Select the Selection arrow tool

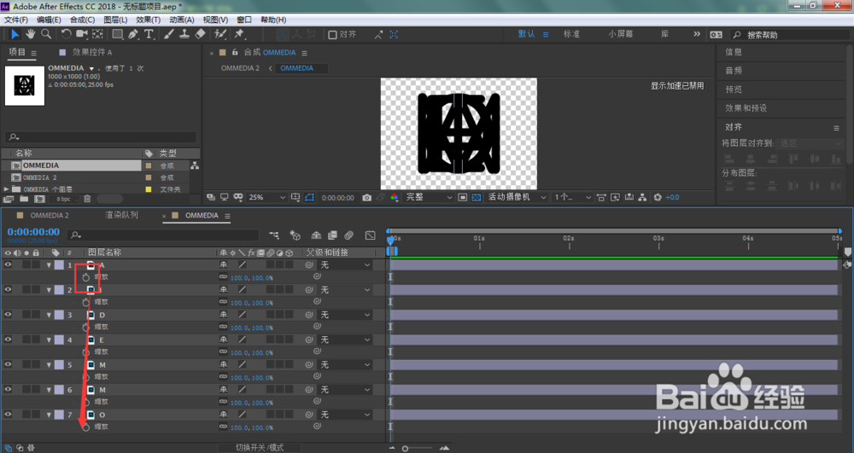[15, 34]
